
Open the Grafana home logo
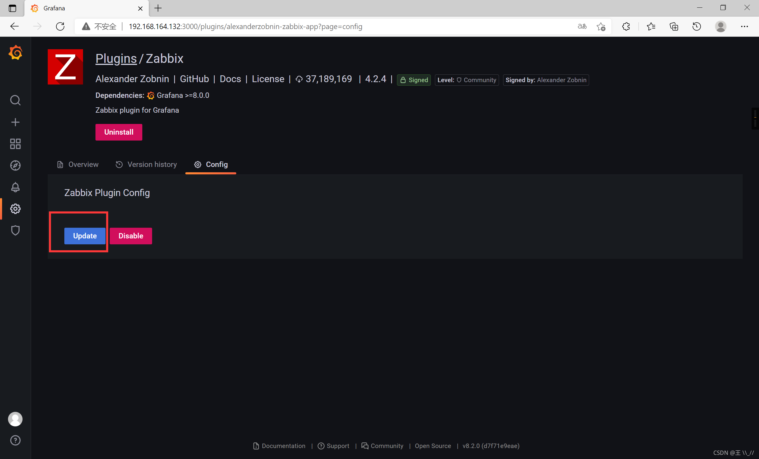15,53
